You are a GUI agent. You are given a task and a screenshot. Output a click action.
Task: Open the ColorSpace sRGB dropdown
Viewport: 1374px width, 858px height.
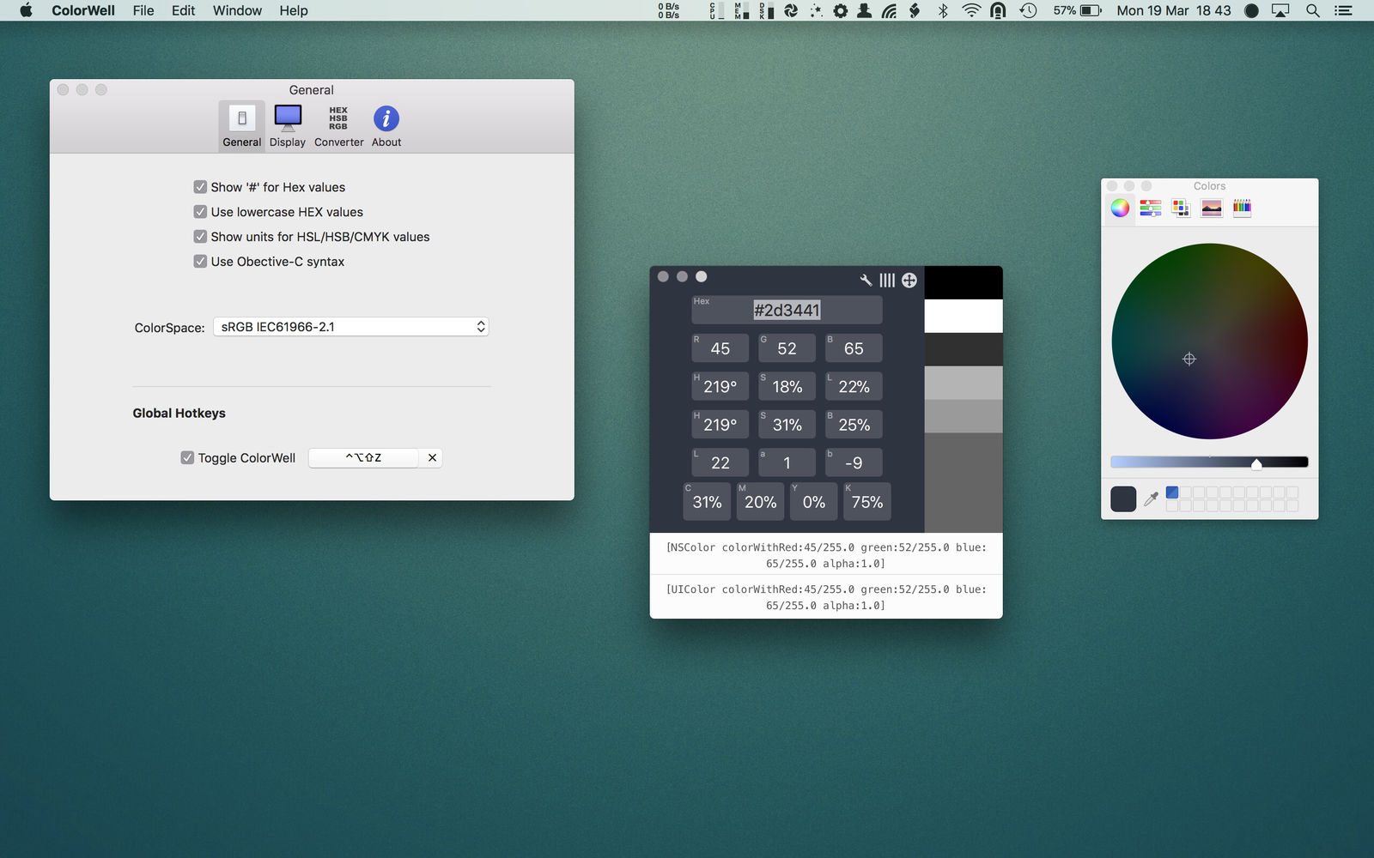[x=350, y=327]
